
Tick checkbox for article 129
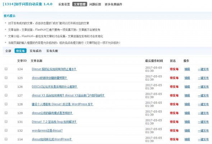point(6,113)
